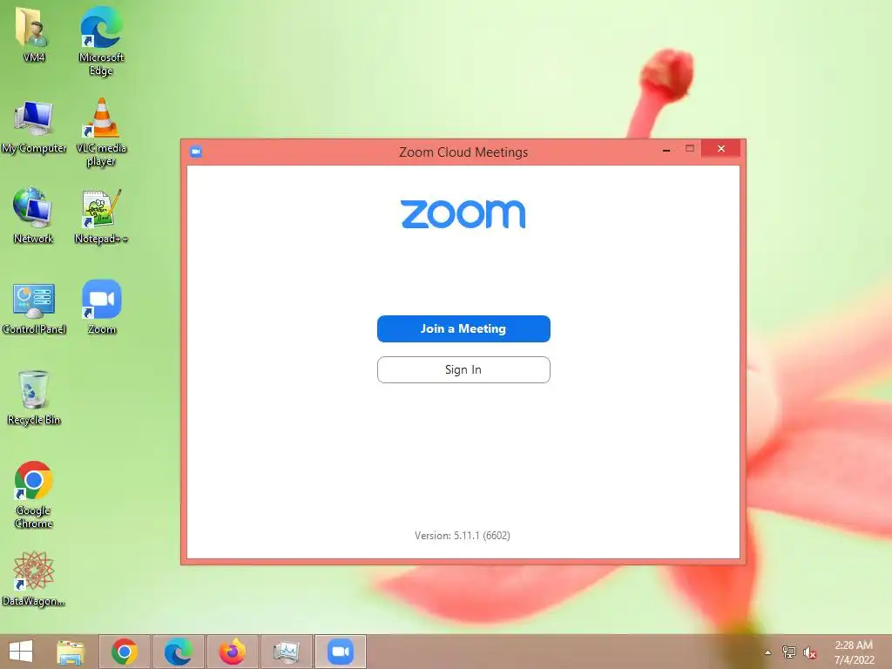Click the Join a Meeting button

pyautogui.click(x=463, y=328)
